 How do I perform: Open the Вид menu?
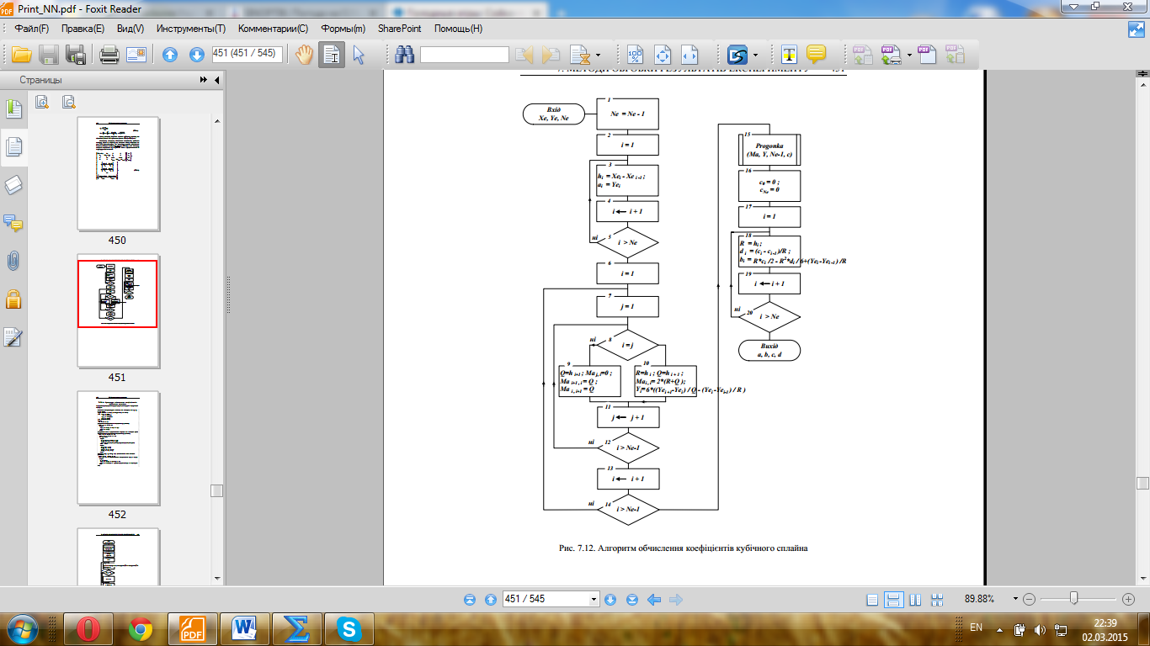click(130, 28)
